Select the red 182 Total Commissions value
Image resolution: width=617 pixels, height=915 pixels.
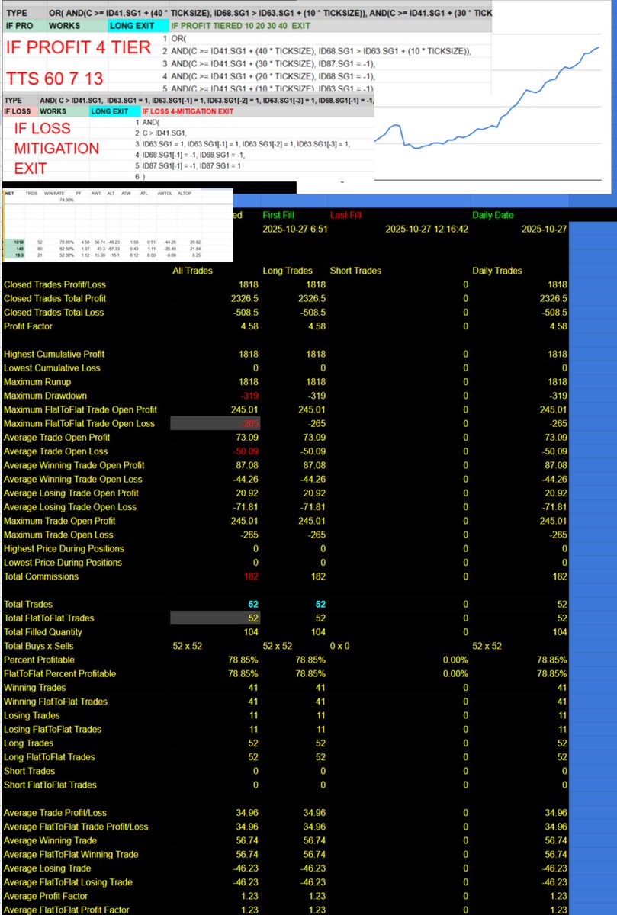[251, 576]
